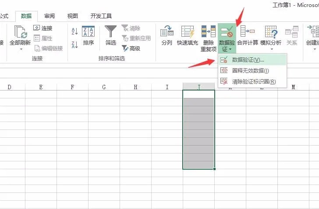Sort descending with Z-A icon
The width and height of the screenshot is (319, 209).
tap(74, 45)
